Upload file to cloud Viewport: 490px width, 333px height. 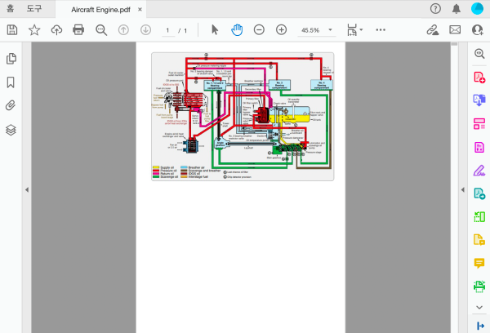56,30
